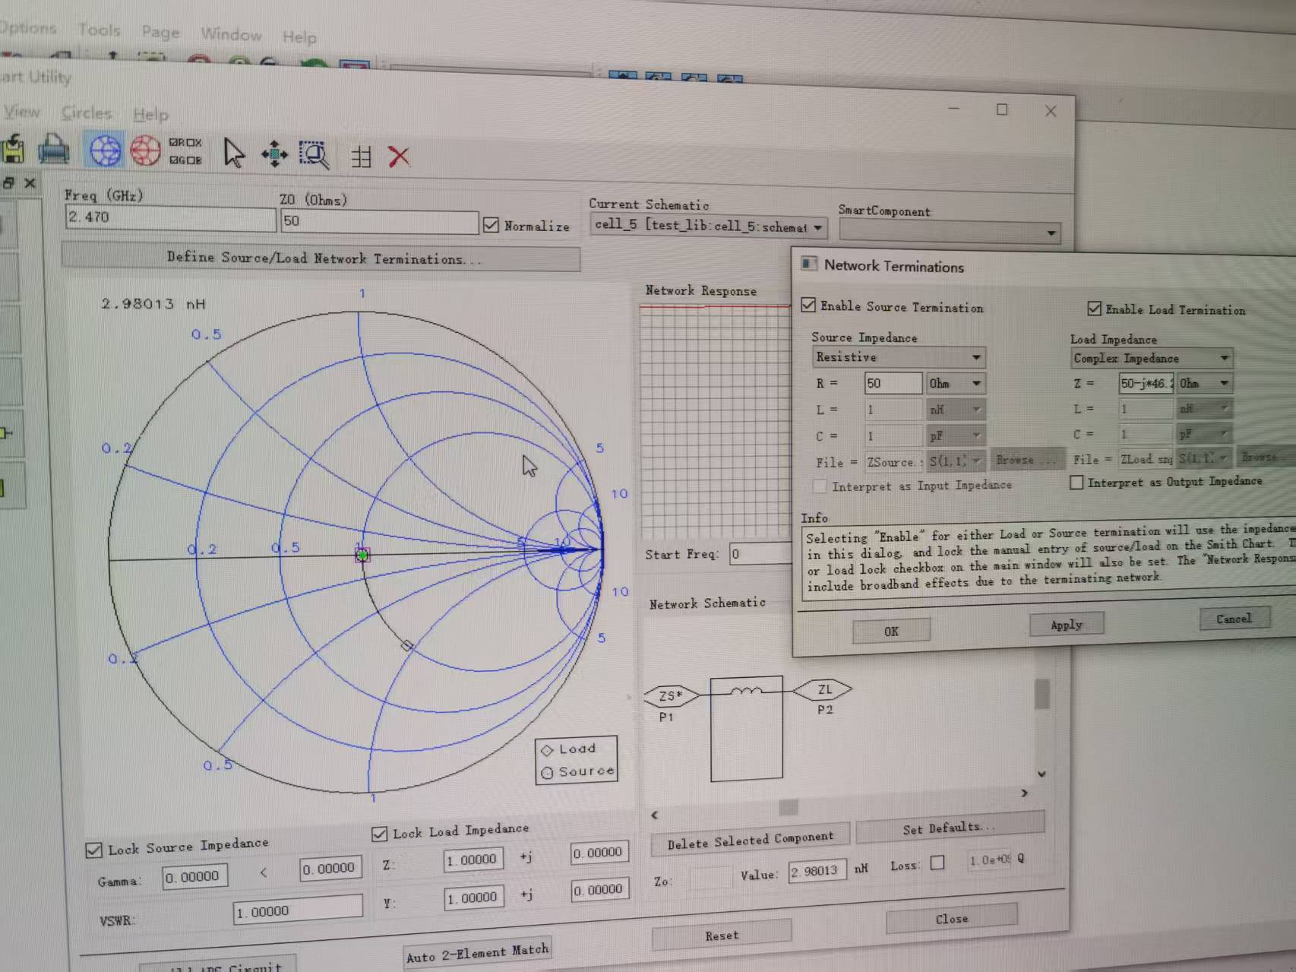Viewport: 1296px width, 972px height.
Task: Select the arrow pointer tool
Action: pos(234,153)
